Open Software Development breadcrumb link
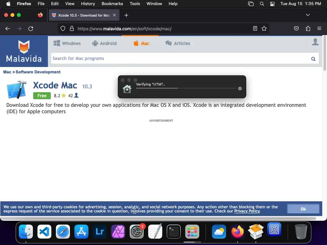327x245 pixels. 38,72
